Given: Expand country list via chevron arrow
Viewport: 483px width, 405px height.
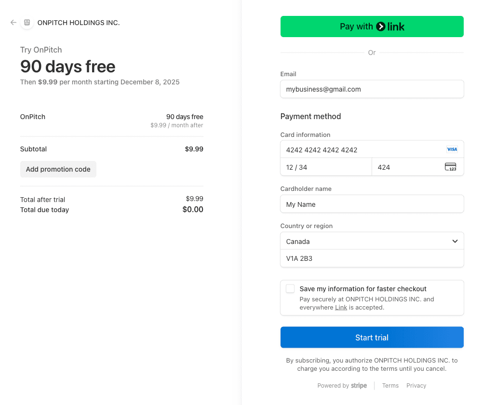Looking at the screenshot, I should point(455,241).
